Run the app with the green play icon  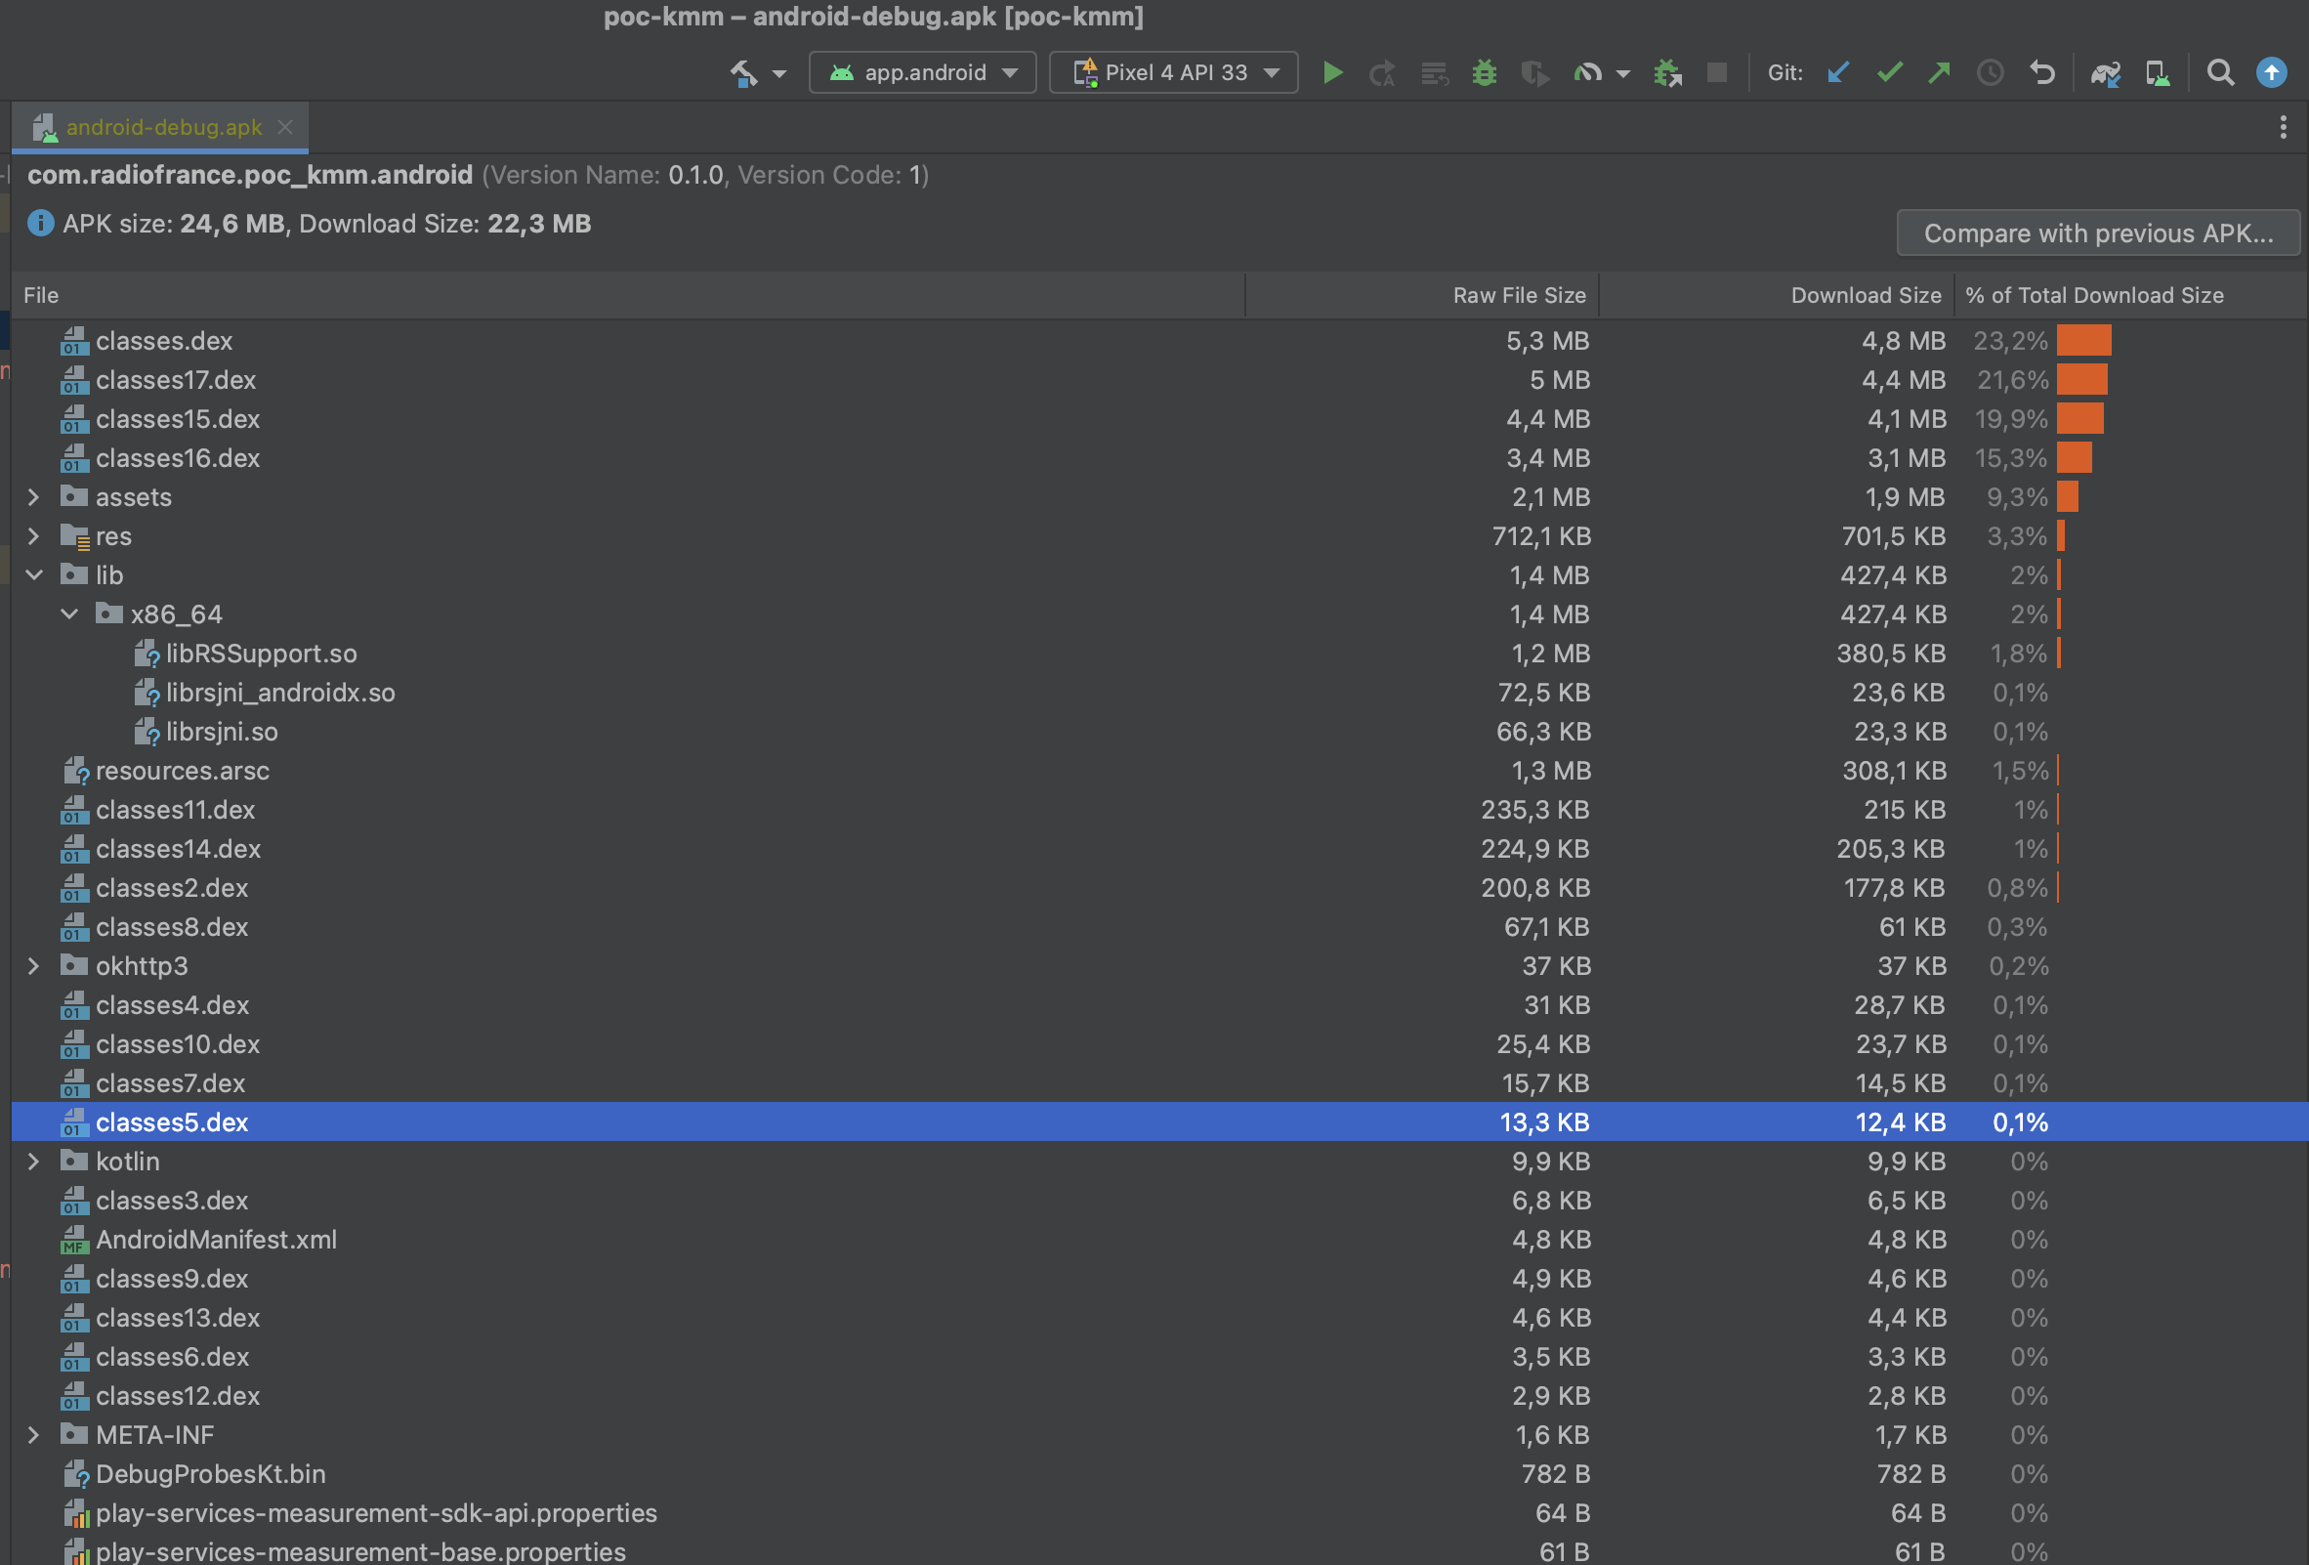(1334, 71)
